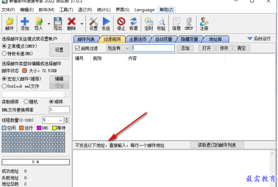Select 特快专递(MX) radio button
The image size is (278, 187).
(x=4, y=53)
